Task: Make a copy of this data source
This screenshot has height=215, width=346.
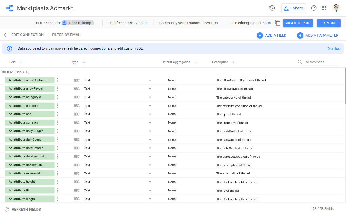Action: pyautogui.click(x=278, y=23)
